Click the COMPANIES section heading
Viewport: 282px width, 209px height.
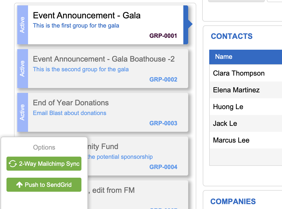(x=233, y=201)
